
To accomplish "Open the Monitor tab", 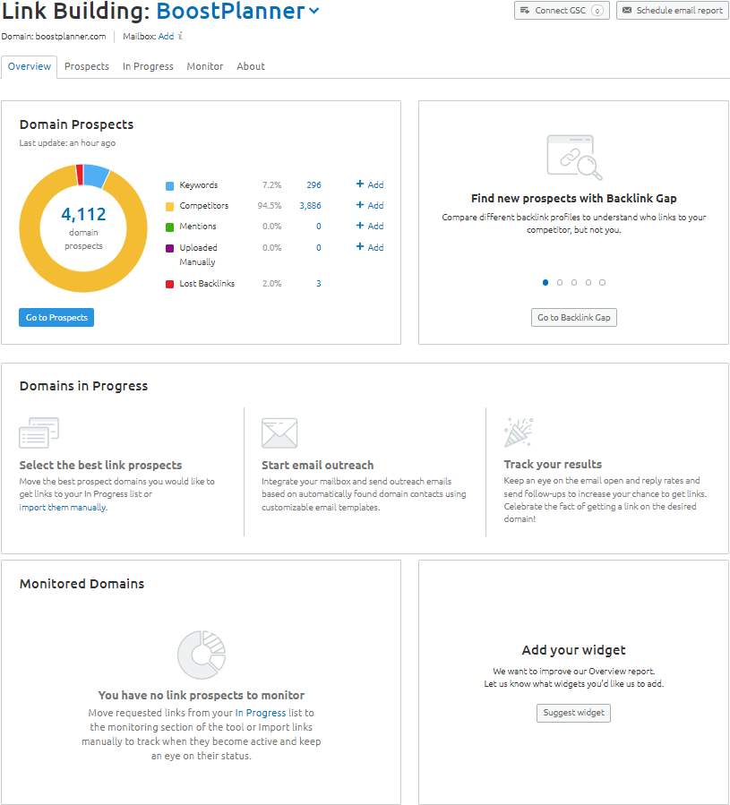I will [x=205, y=67].
